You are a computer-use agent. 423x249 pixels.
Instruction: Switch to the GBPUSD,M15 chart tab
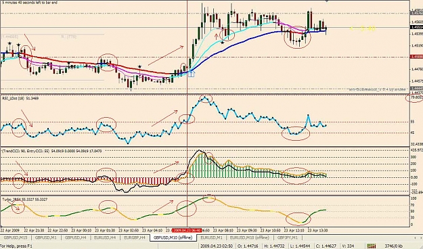(16, 237)
